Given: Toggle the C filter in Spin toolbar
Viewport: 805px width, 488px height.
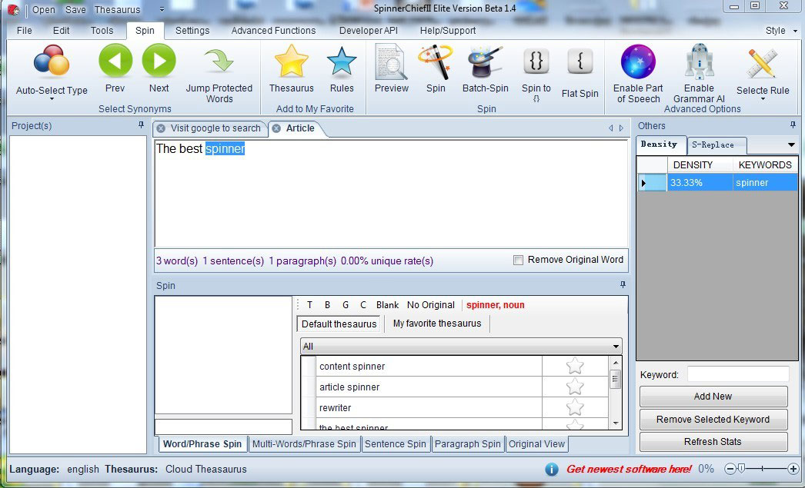Looking at the screenshot, I should click(x=363, y=305).
